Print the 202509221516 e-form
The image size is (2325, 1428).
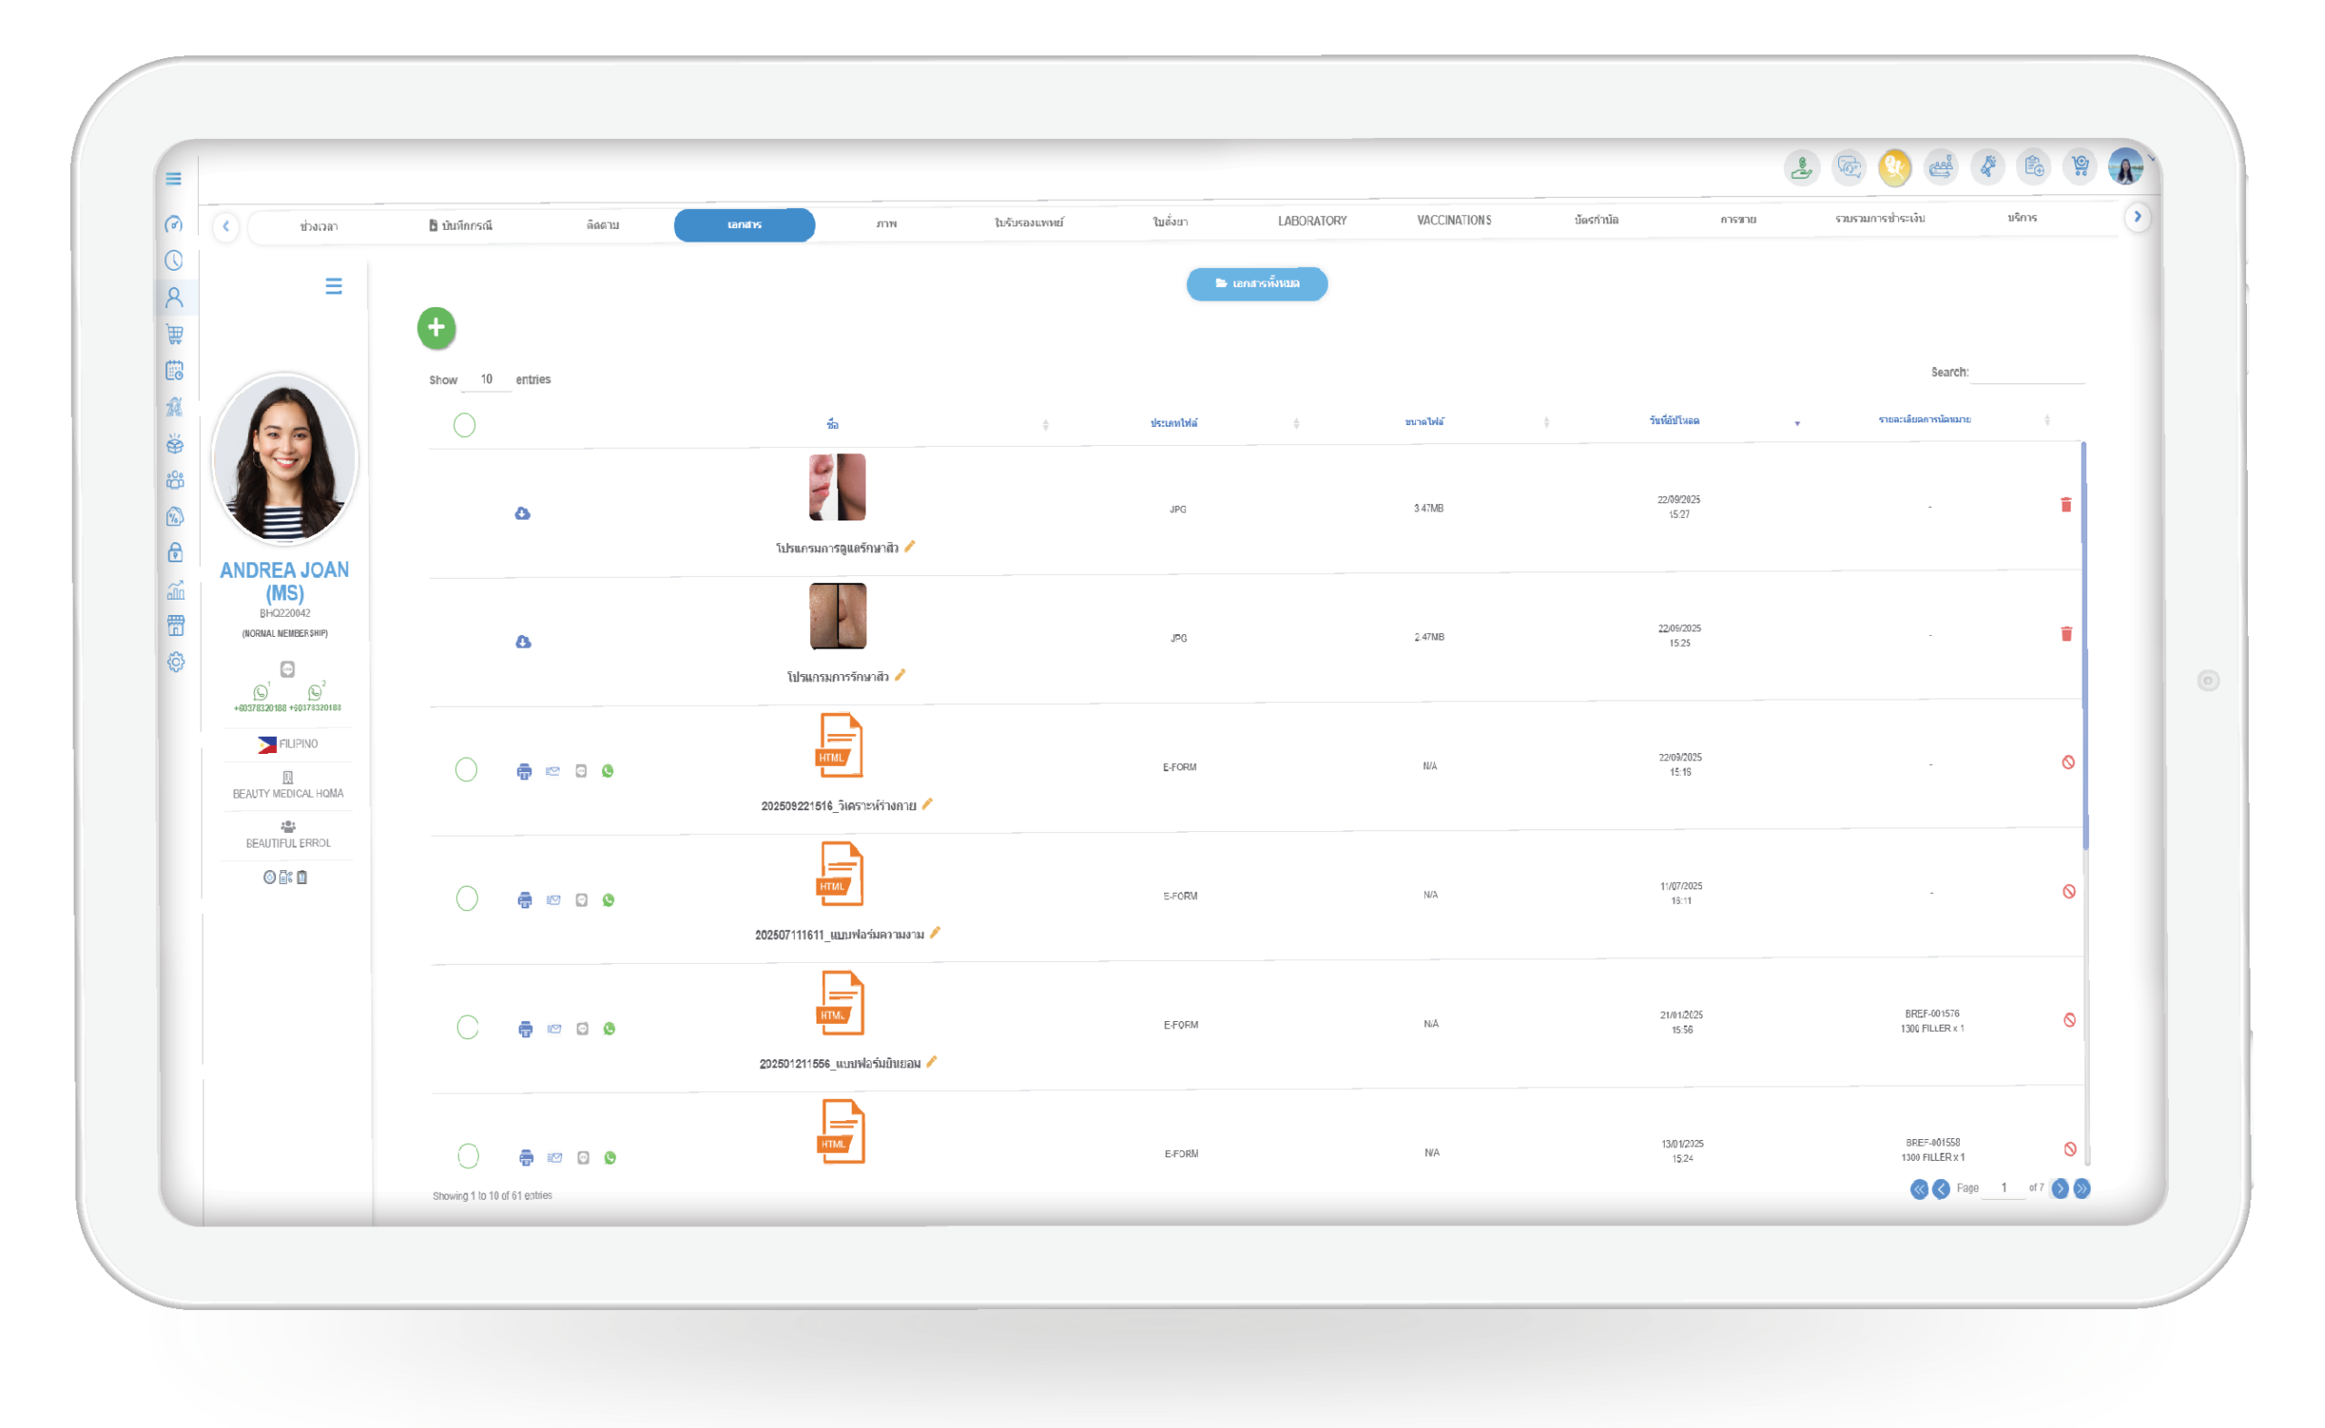[x=524, y=771]
